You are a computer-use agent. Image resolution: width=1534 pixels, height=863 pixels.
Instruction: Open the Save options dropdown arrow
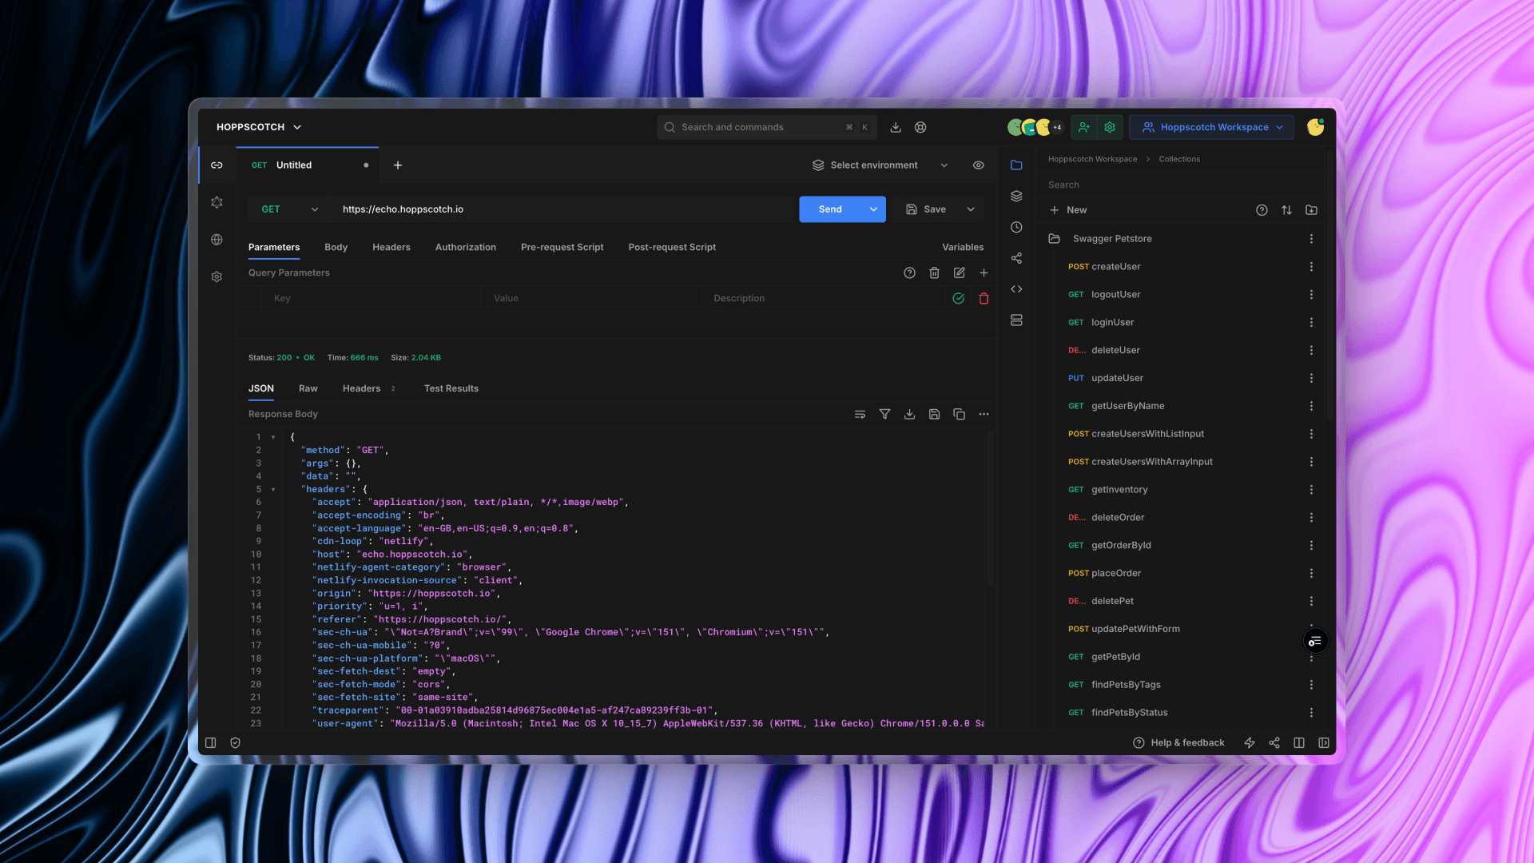coord(971,209)
